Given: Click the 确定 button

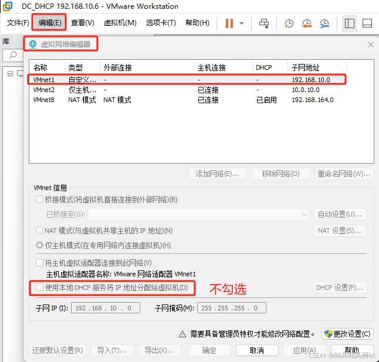Looking at the screenshot, I should tap(209, 350).
